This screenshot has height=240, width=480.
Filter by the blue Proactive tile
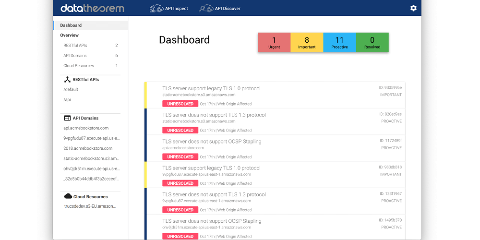(339, 42)
